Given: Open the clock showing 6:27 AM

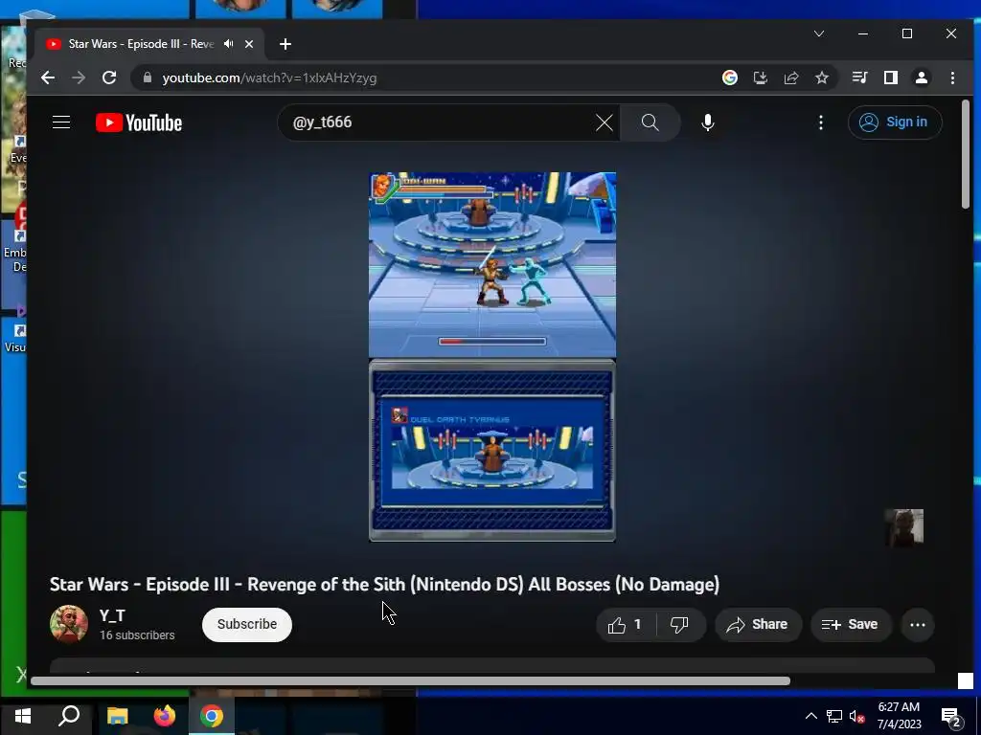Looking at the screenshot, I should [899, 716].
